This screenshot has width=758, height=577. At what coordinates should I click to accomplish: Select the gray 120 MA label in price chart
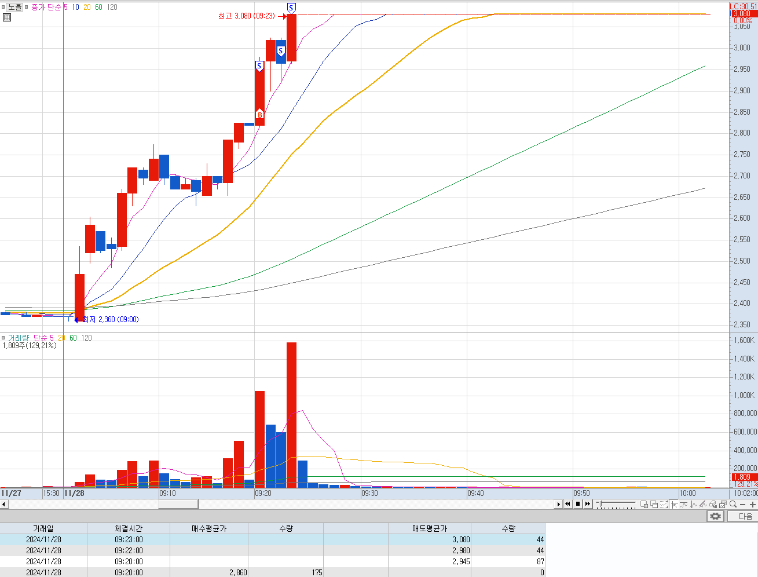tap(112, 7)
